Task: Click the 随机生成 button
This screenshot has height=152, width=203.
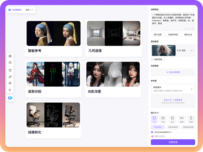Action: tap(188, 35)
